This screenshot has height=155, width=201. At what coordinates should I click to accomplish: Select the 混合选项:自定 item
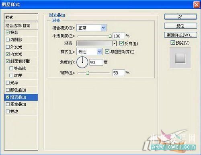(x=21, y=25)
